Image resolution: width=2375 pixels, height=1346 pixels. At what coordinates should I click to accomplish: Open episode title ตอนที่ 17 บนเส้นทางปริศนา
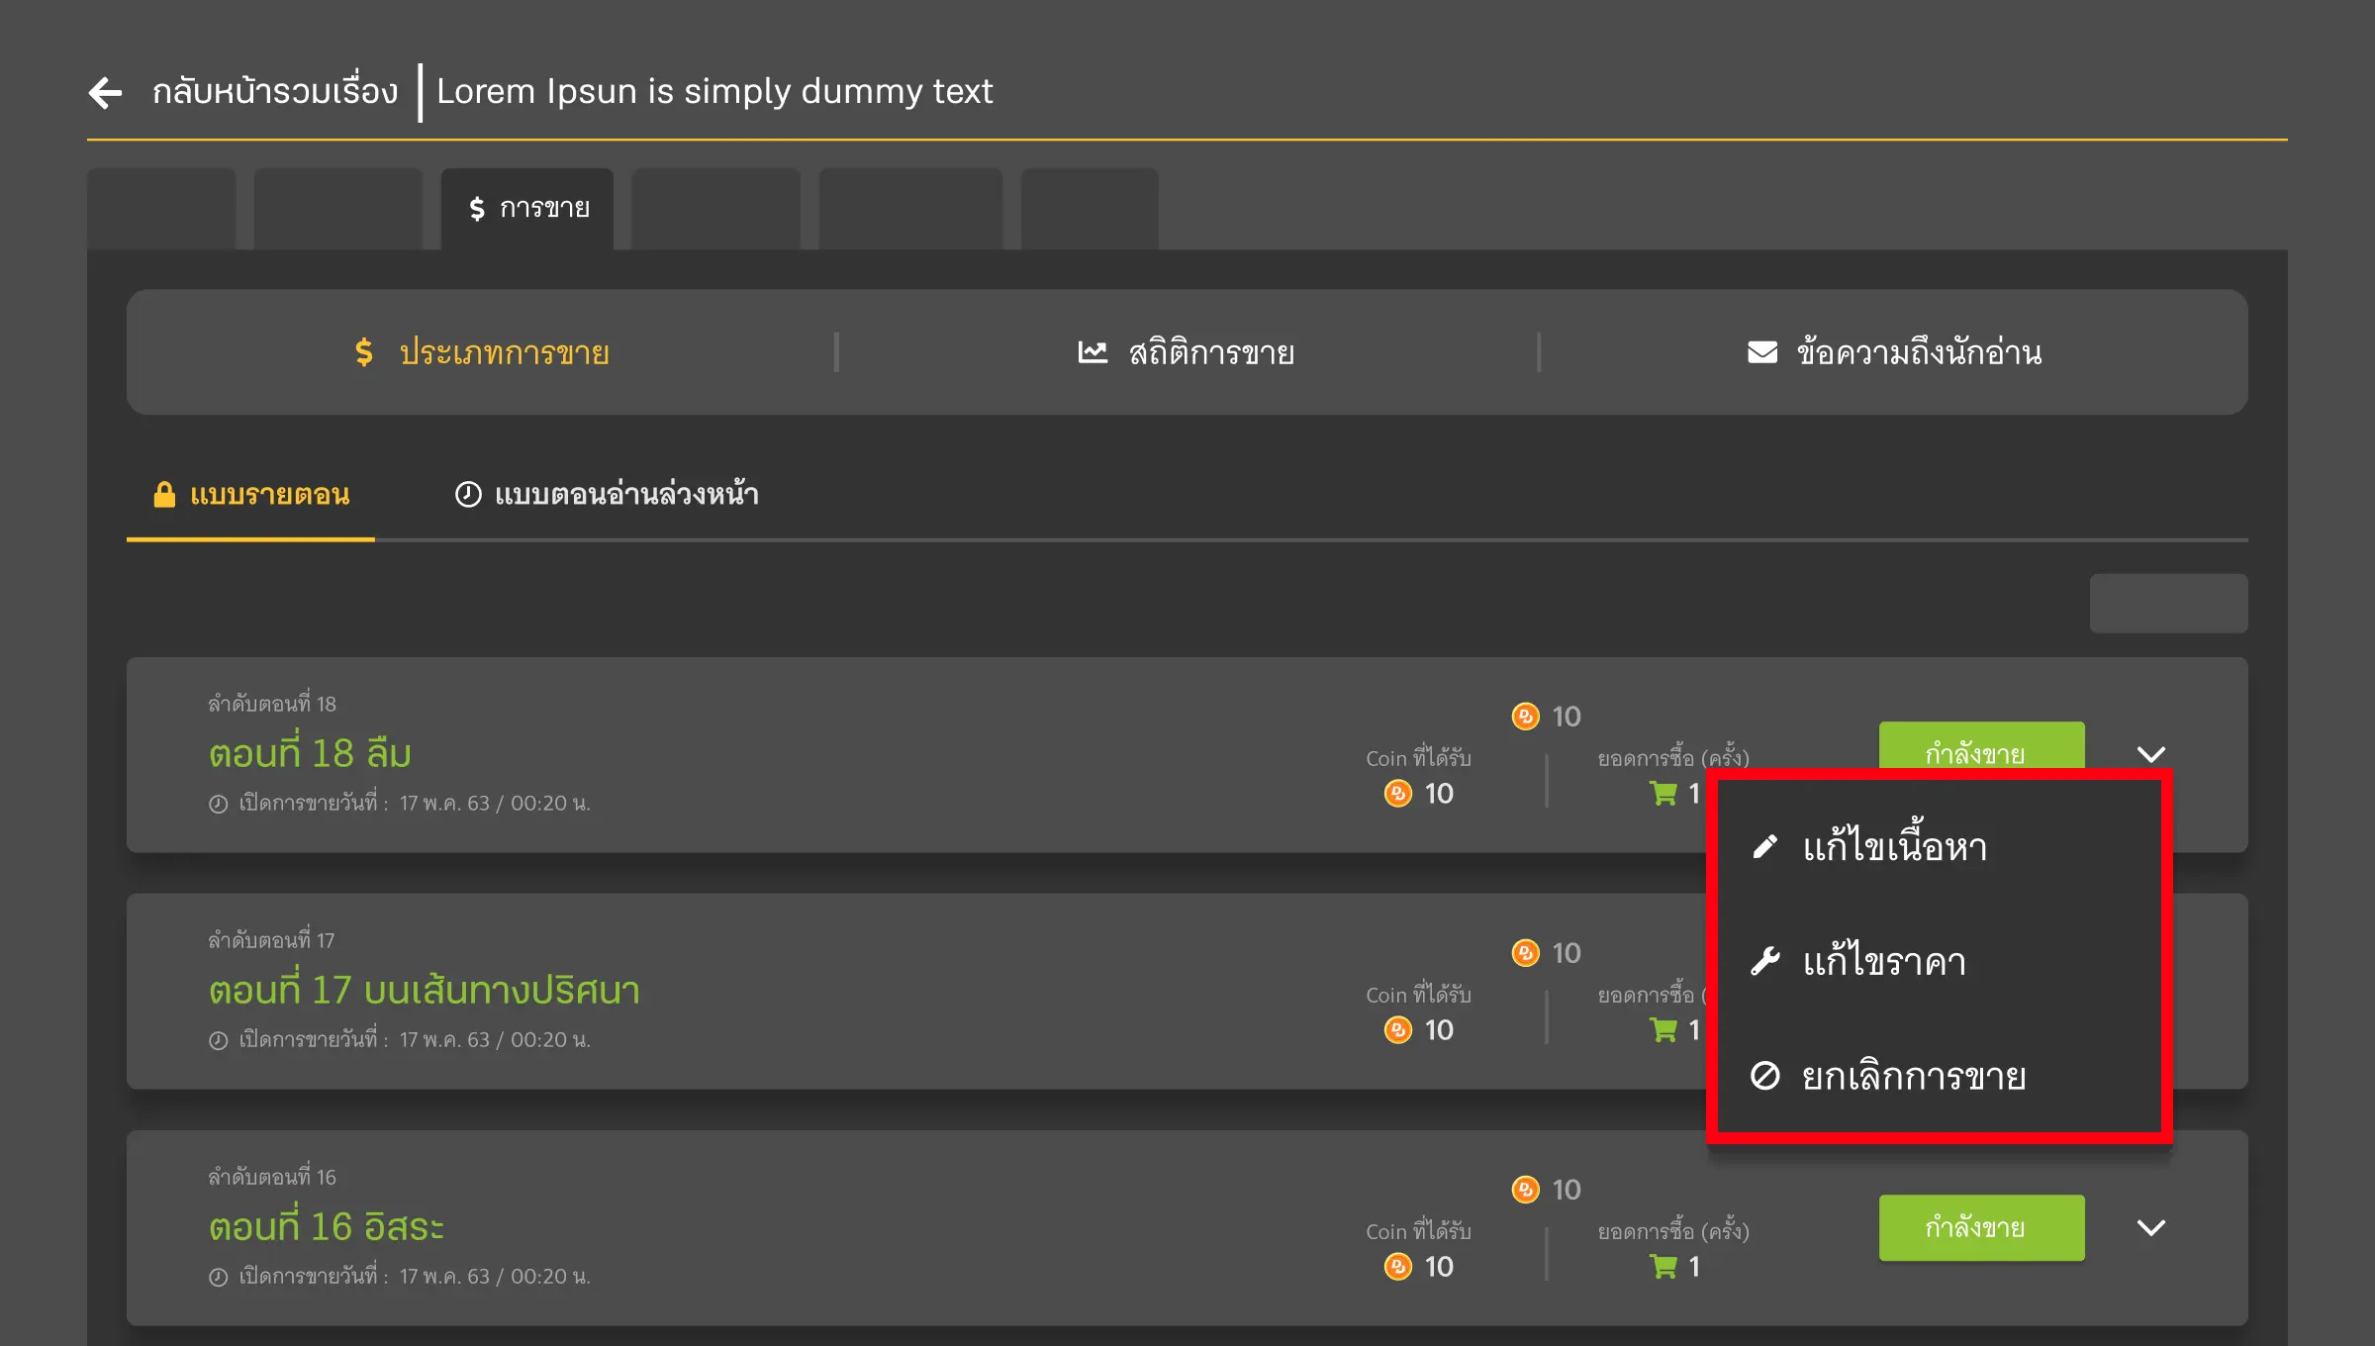(424, 990)
